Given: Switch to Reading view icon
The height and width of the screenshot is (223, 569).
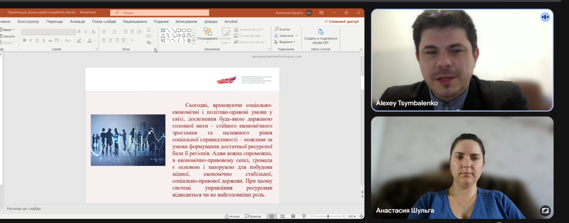Looking at the screenshot, I should click(x=293, y=216).
